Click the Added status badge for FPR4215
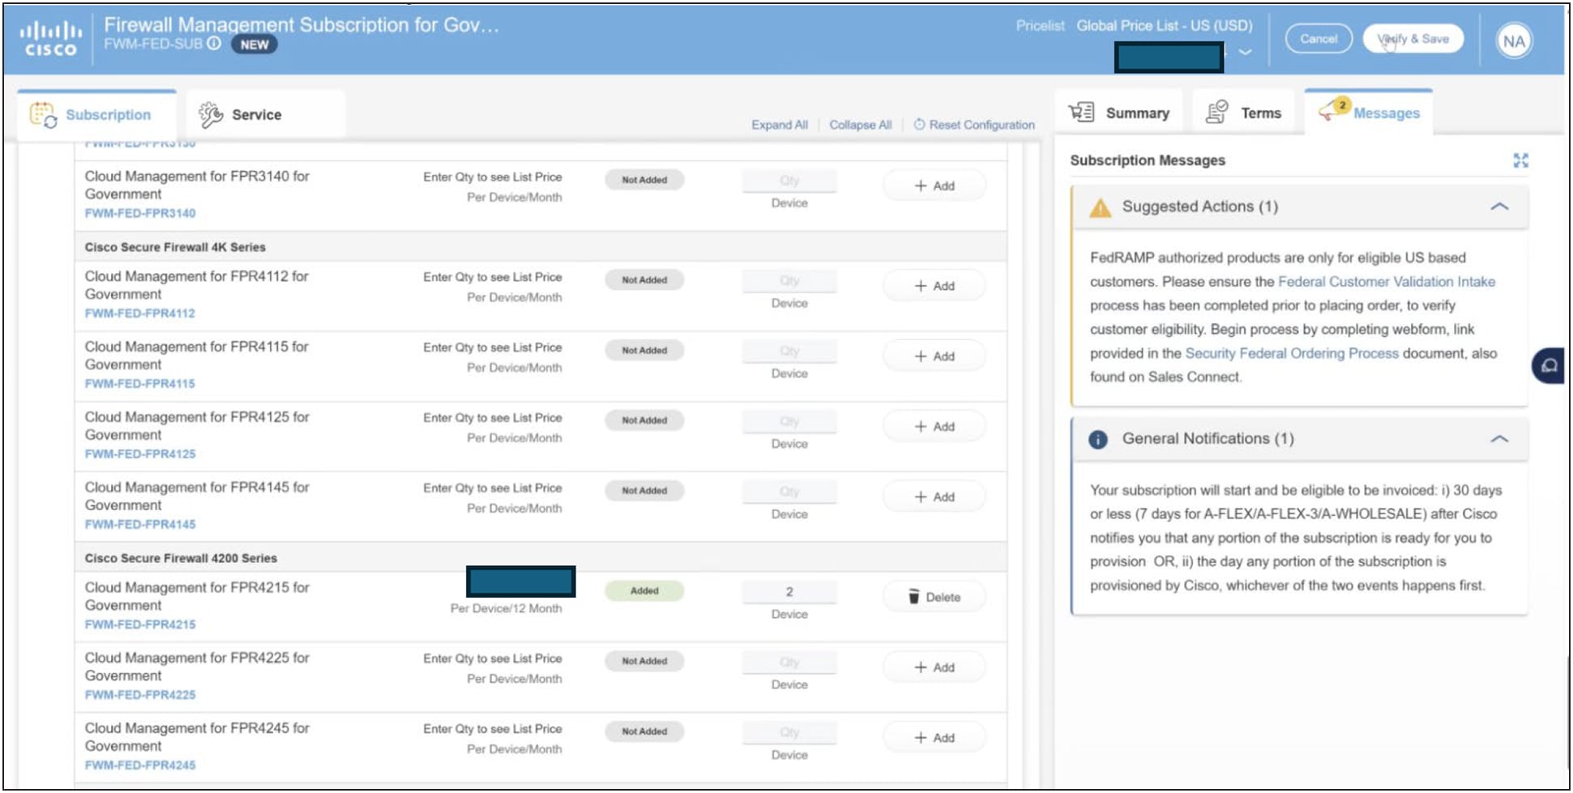Screen dimensions: 1573x793 click(644, 591)
